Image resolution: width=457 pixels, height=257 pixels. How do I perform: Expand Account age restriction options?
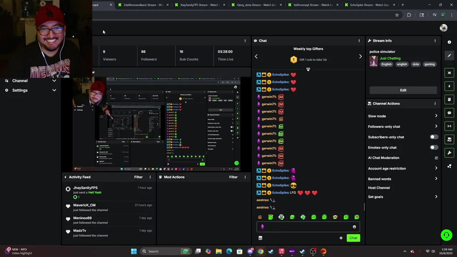click(x=436, y=168)
